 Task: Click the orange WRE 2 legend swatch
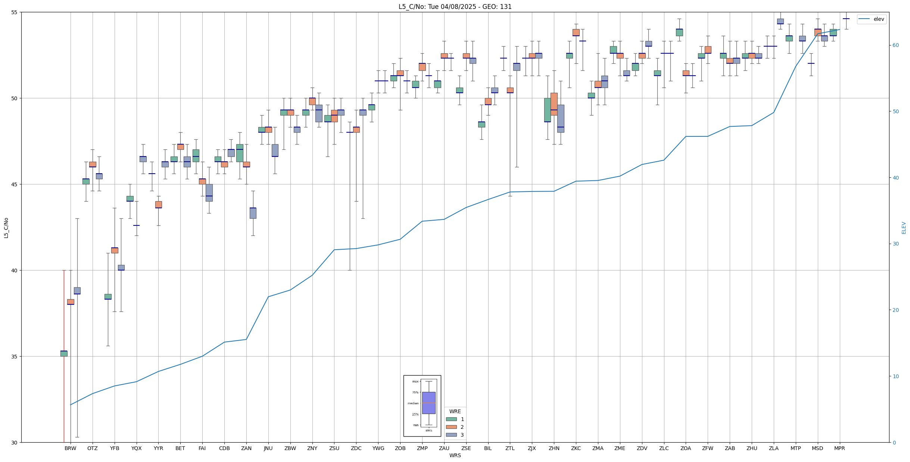(451, 427)
